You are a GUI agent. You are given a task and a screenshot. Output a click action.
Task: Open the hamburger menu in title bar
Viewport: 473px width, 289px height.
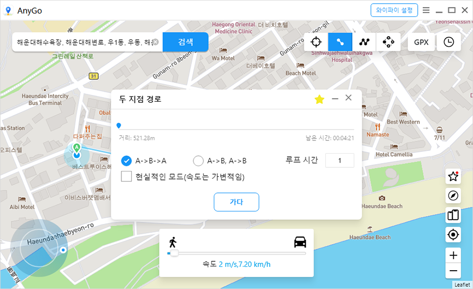426,10
